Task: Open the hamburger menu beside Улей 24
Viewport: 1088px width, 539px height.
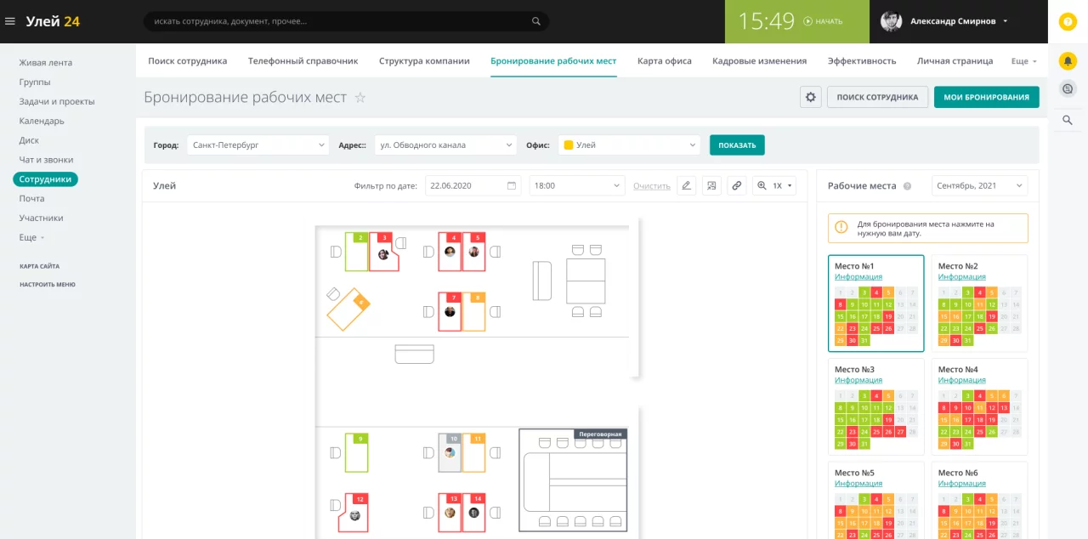Action: pos(10,21)
